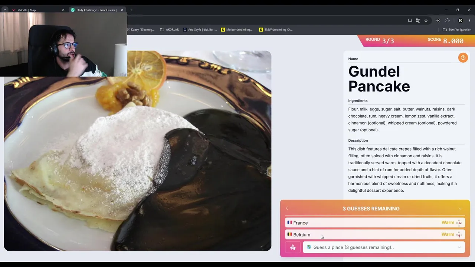475x267 pixels.
Task: Close the 'Valodle | Map' tab
Action: click(x=63, y=10)
